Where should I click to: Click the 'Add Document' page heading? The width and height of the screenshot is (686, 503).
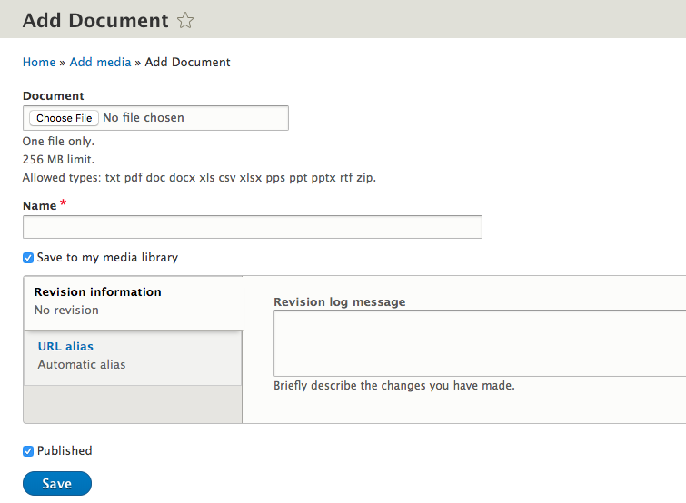[95, 21]
